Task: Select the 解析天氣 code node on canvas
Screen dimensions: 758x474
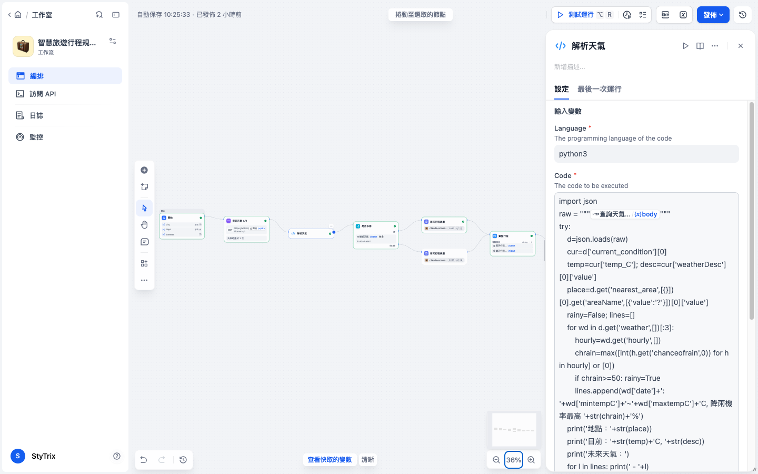Action: pyautogui.click(x=311, y=233)
